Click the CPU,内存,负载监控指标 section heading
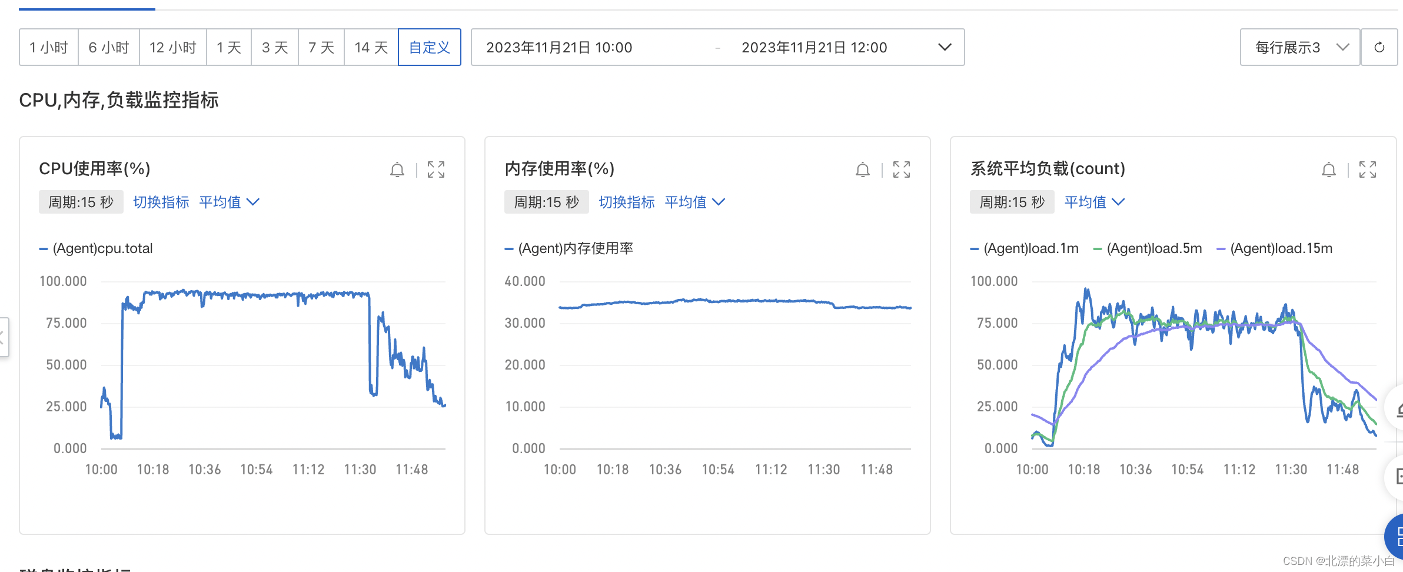 pos(119,100)
